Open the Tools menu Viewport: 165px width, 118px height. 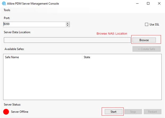[7, 10]
